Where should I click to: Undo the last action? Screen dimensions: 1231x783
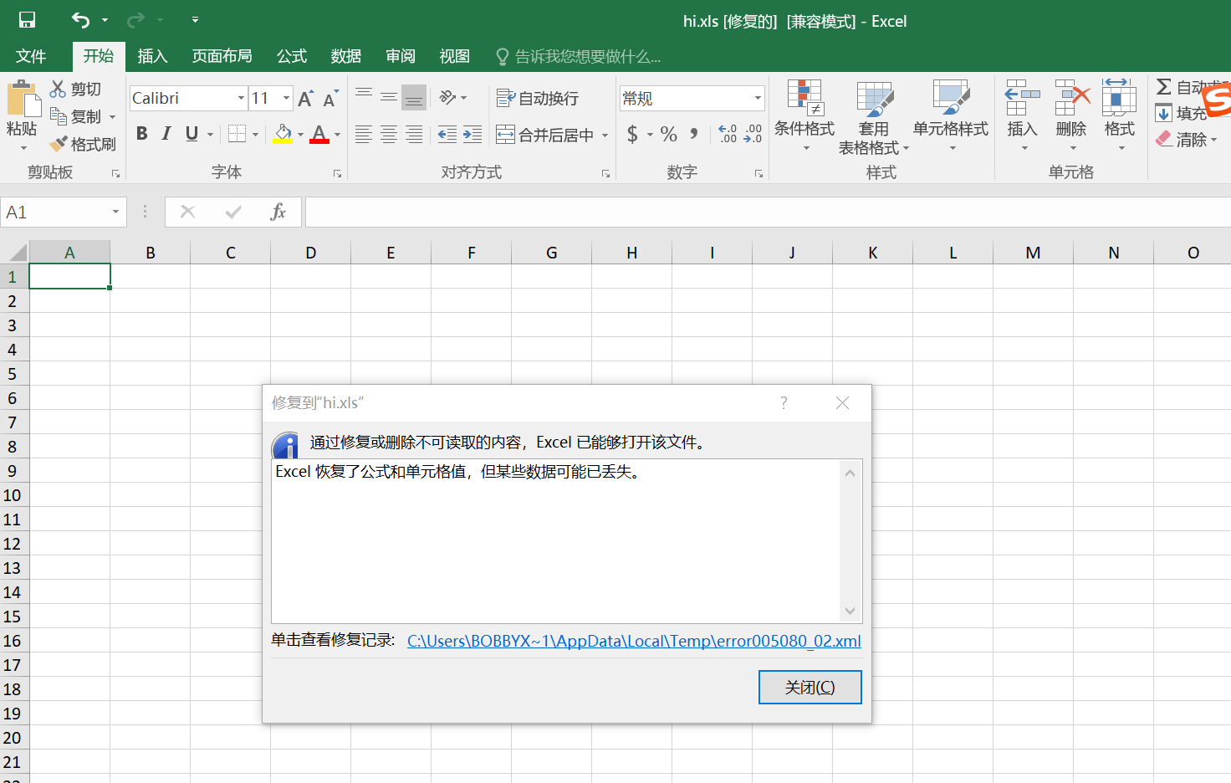tap(80, 20)
